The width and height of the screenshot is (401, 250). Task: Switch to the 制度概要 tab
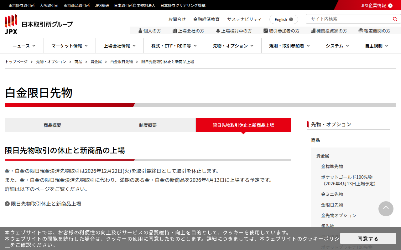(148, 125)
